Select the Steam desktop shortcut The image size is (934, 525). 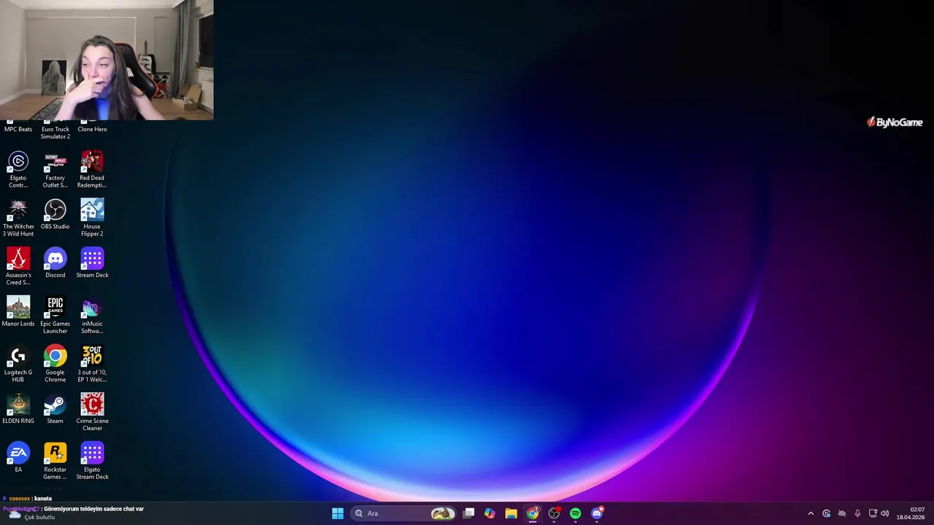point(55,410)
